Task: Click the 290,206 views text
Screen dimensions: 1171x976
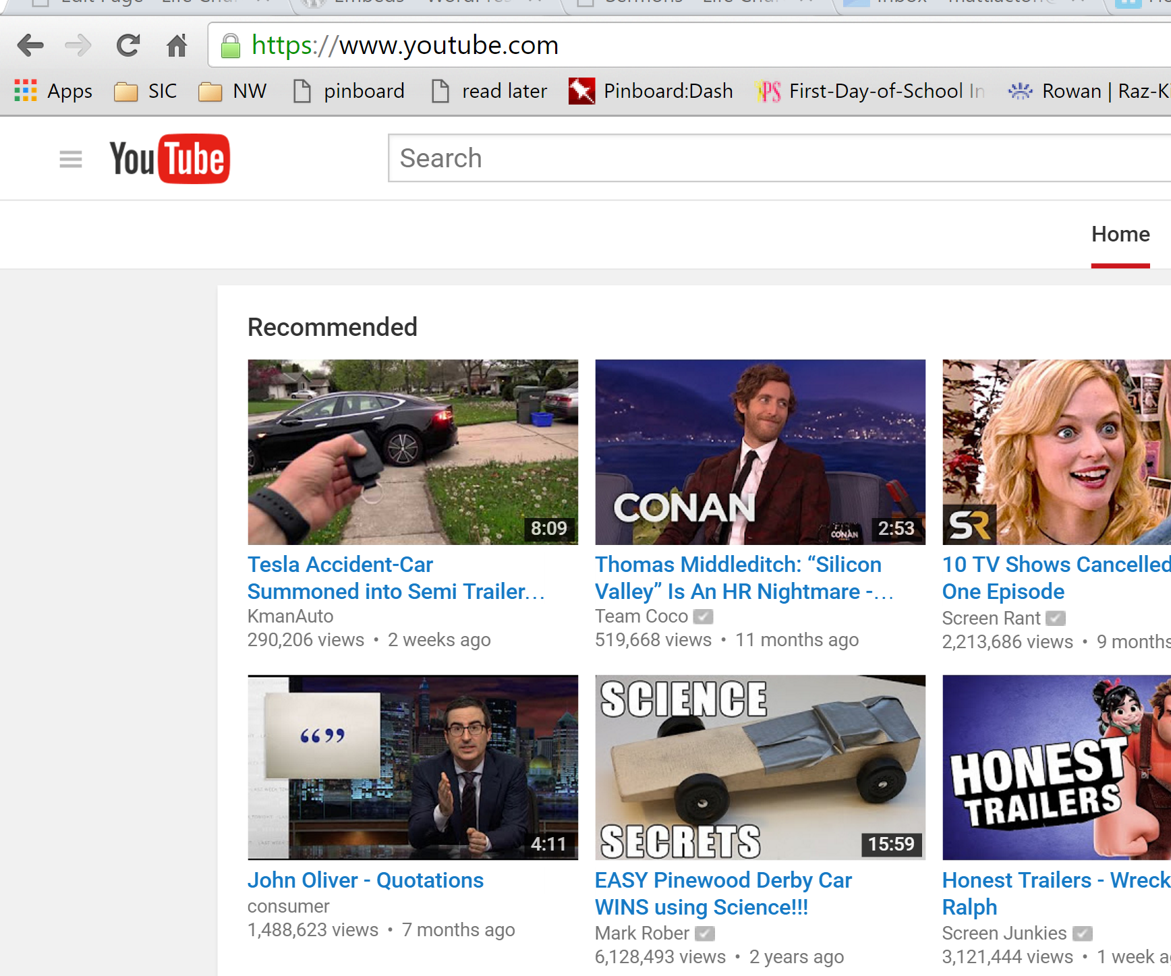Action: [306, 640]
